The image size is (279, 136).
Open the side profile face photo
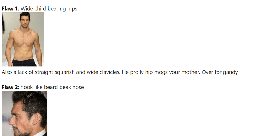[x=24, y=113]
